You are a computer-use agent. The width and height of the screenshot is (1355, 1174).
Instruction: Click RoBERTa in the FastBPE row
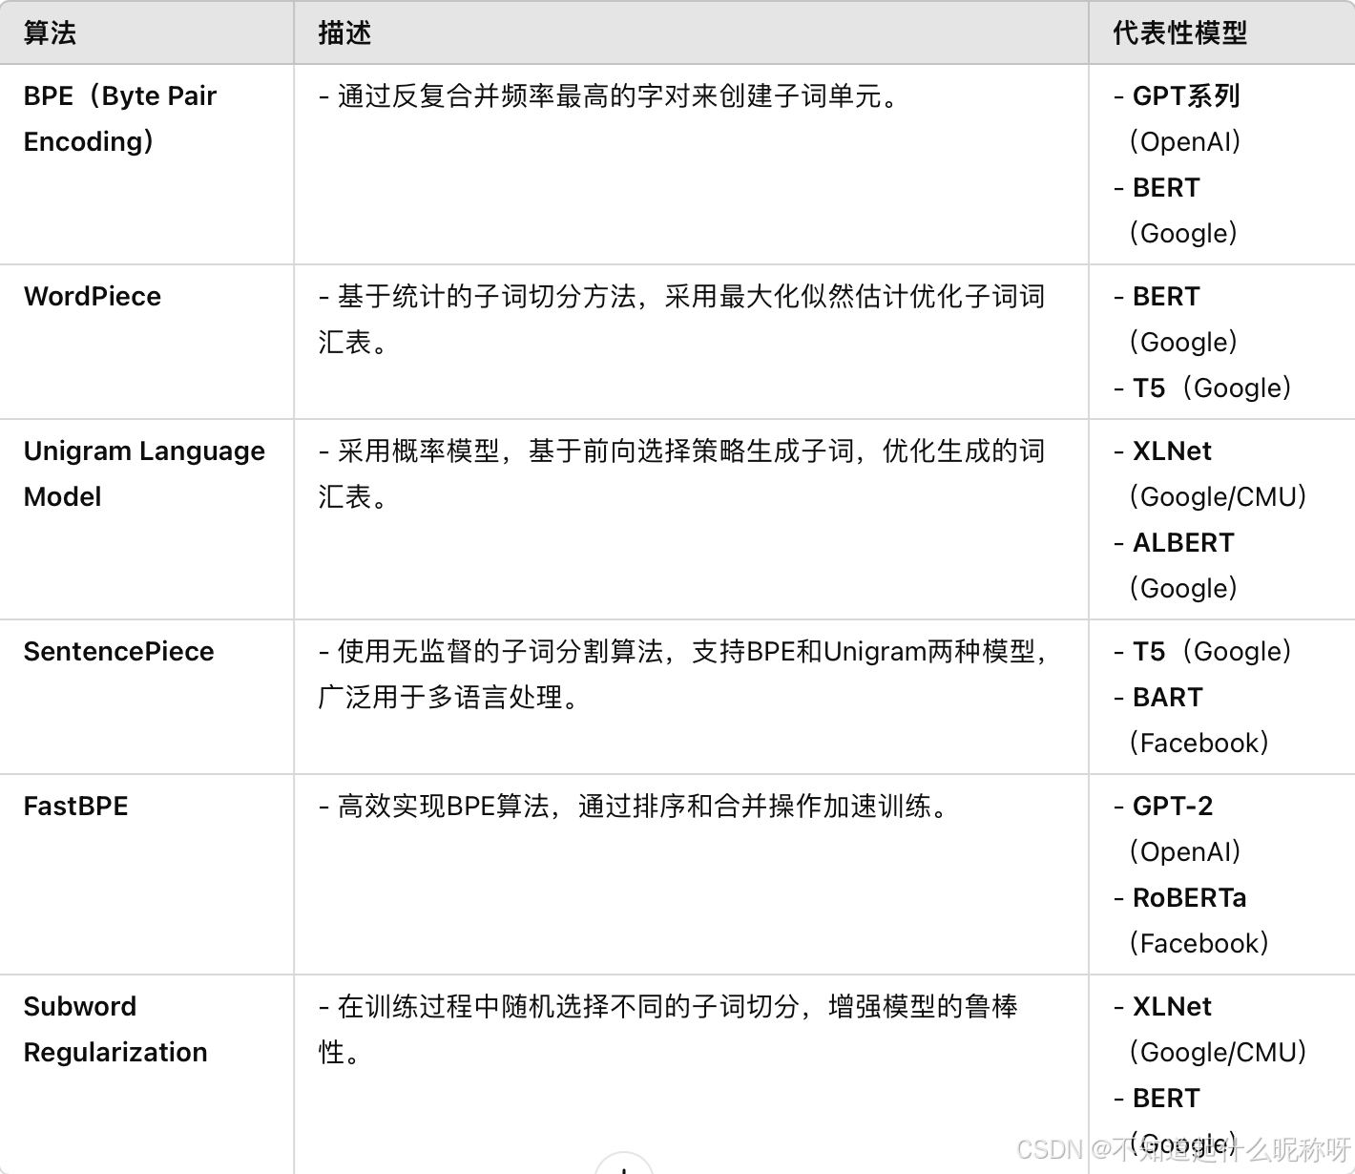point(1189,898)
